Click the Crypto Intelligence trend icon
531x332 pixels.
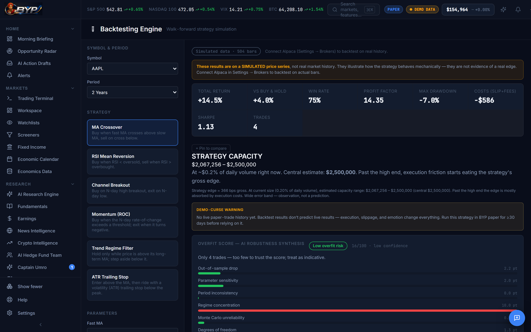pos(10,243)
